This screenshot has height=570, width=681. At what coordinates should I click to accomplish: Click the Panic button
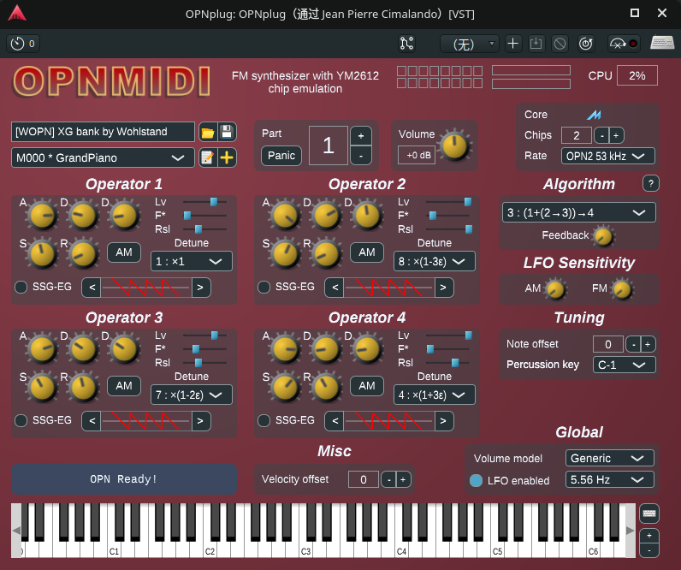tap(281, 156)
